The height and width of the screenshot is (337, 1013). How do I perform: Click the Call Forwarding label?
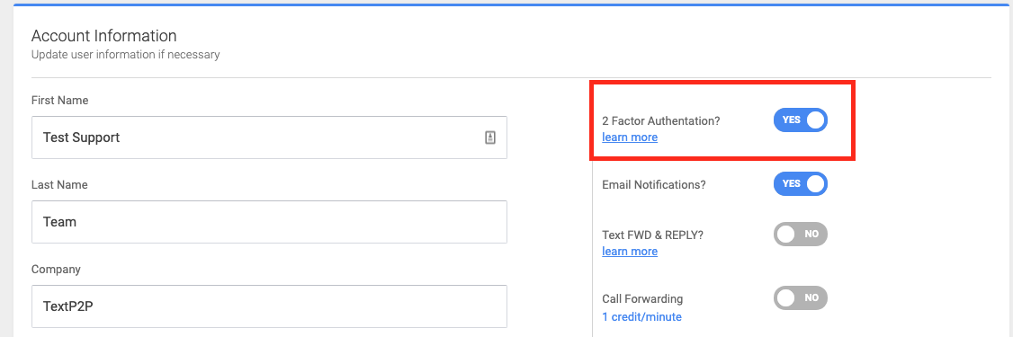click(642, 299)
